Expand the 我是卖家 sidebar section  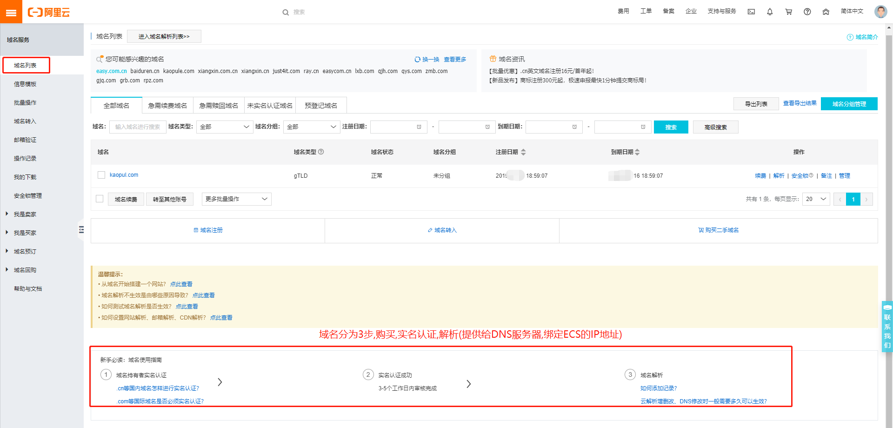(26, 214)
